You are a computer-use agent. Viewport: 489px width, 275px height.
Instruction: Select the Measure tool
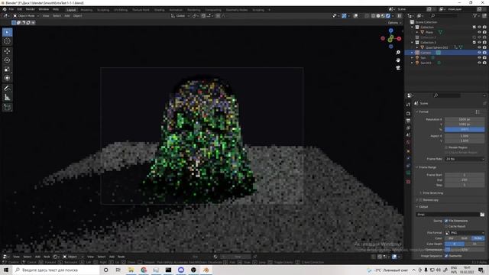click(7, 97)
